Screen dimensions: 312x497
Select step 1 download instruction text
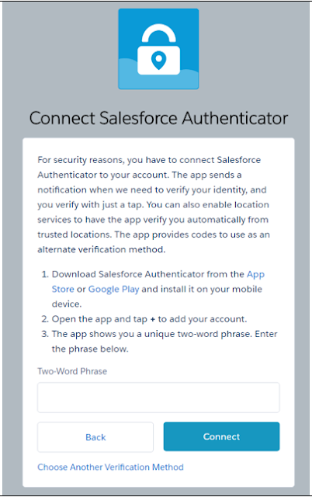point(158,289)
